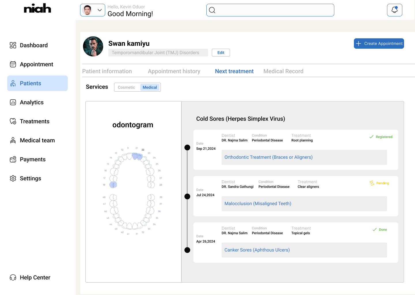Open Canker Sores (Aphthous Ulcers) entry

coord(304,250)
